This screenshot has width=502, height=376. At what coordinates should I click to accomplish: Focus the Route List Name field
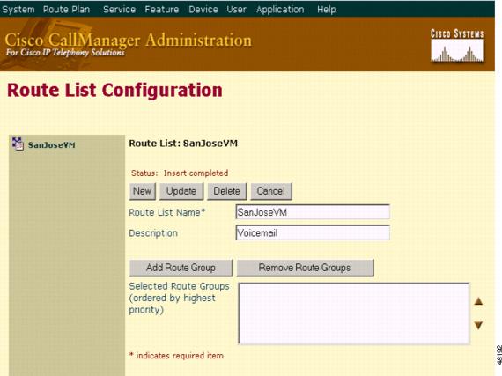pyautogui.click(x=313, y=212)
